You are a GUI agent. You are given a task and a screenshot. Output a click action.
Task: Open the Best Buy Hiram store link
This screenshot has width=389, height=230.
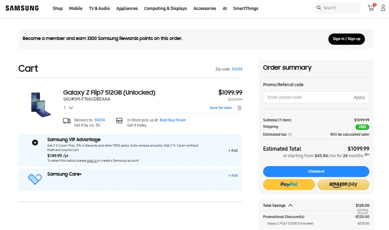173,120
